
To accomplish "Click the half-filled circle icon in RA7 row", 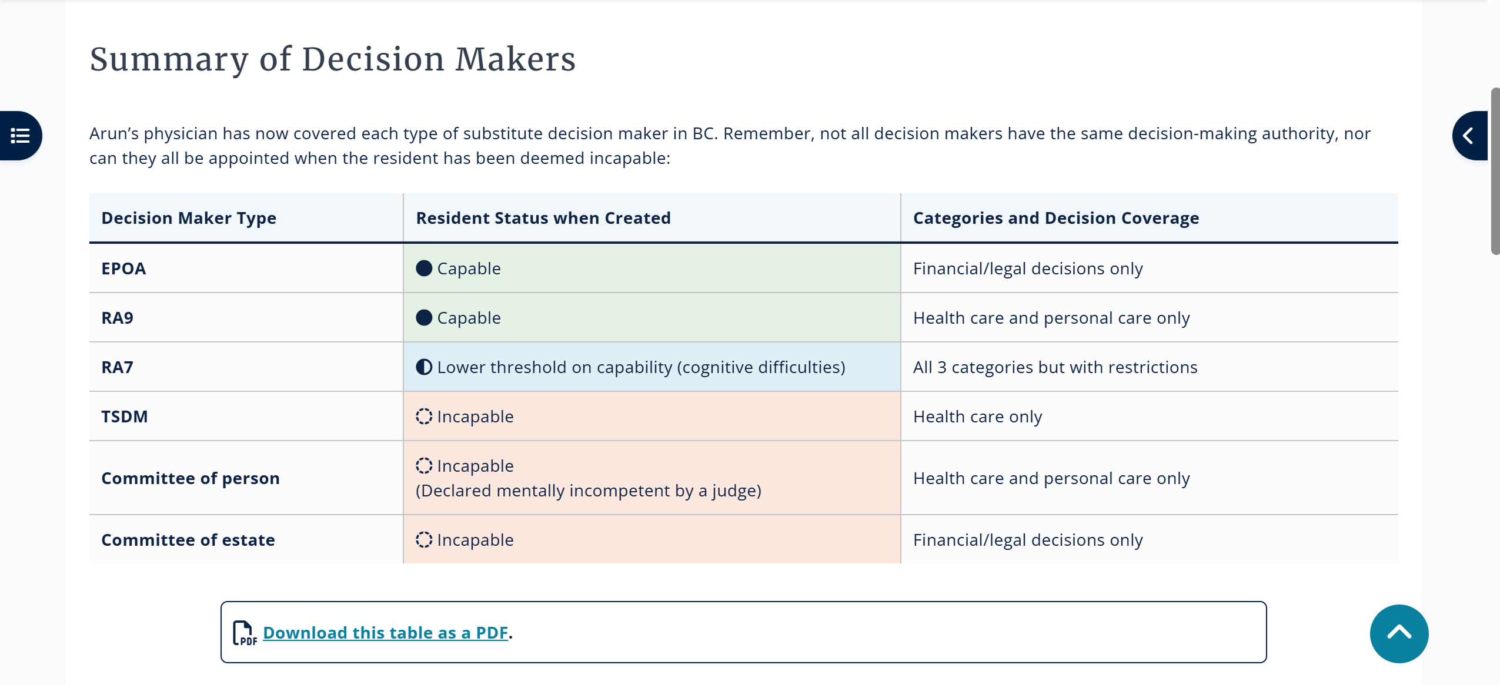I will [424, 367].
